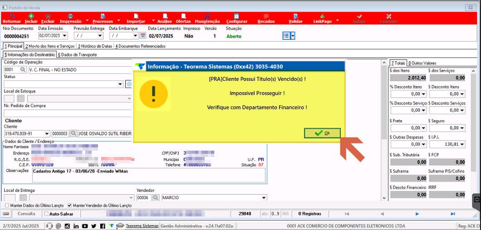Open the Data Embarque date dropdown

coord(136,36)
